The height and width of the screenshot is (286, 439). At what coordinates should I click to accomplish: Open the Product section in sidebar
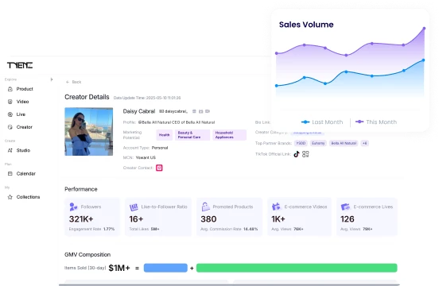click(21, 89)
